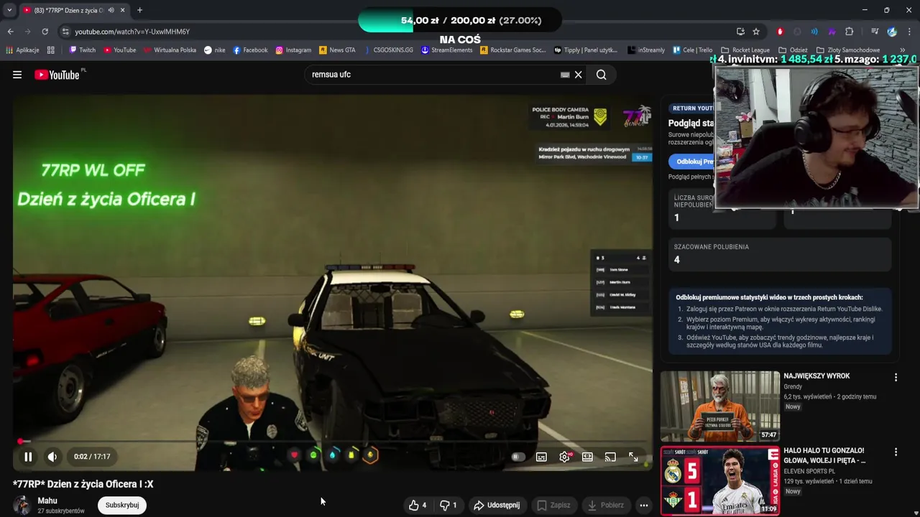This screenshot has height=517, width=920.
Task: Go to the YouTube home logo
Action: 59,75
